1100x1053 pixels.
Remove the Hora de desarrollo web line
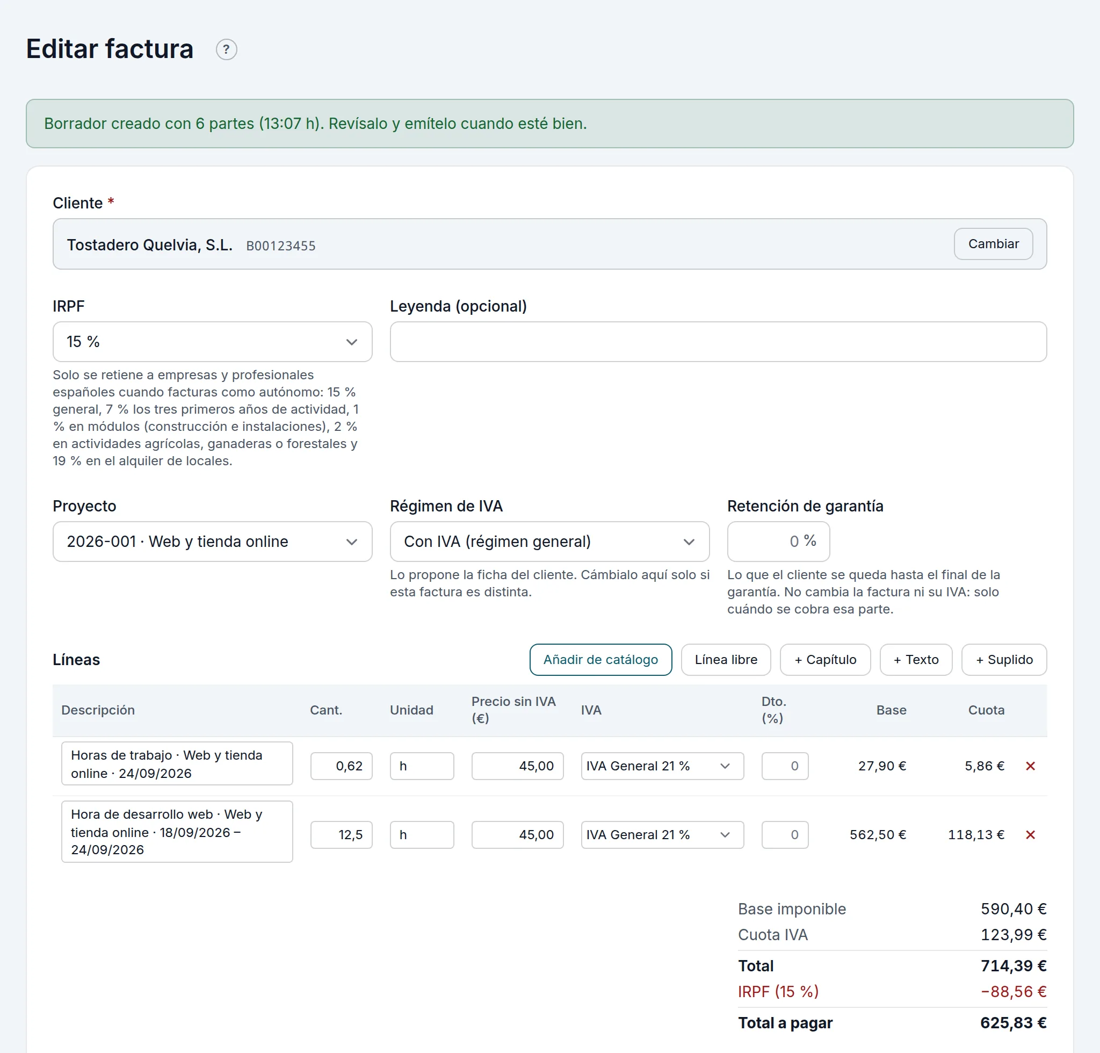(x=1030, y=835)
